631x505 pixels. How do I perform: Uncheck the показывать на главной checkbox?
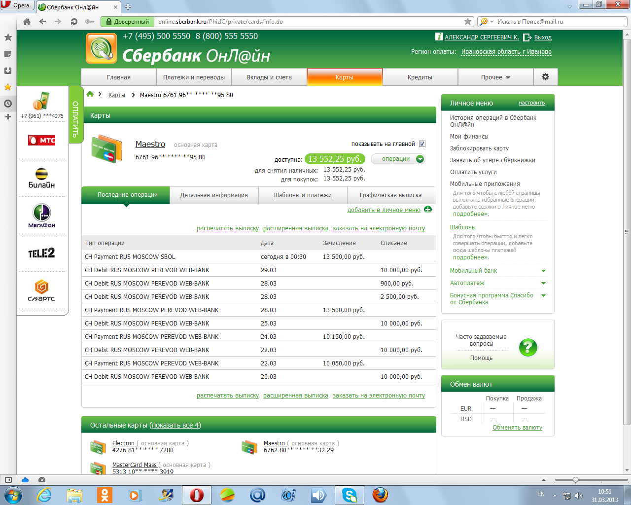[422, 144]
